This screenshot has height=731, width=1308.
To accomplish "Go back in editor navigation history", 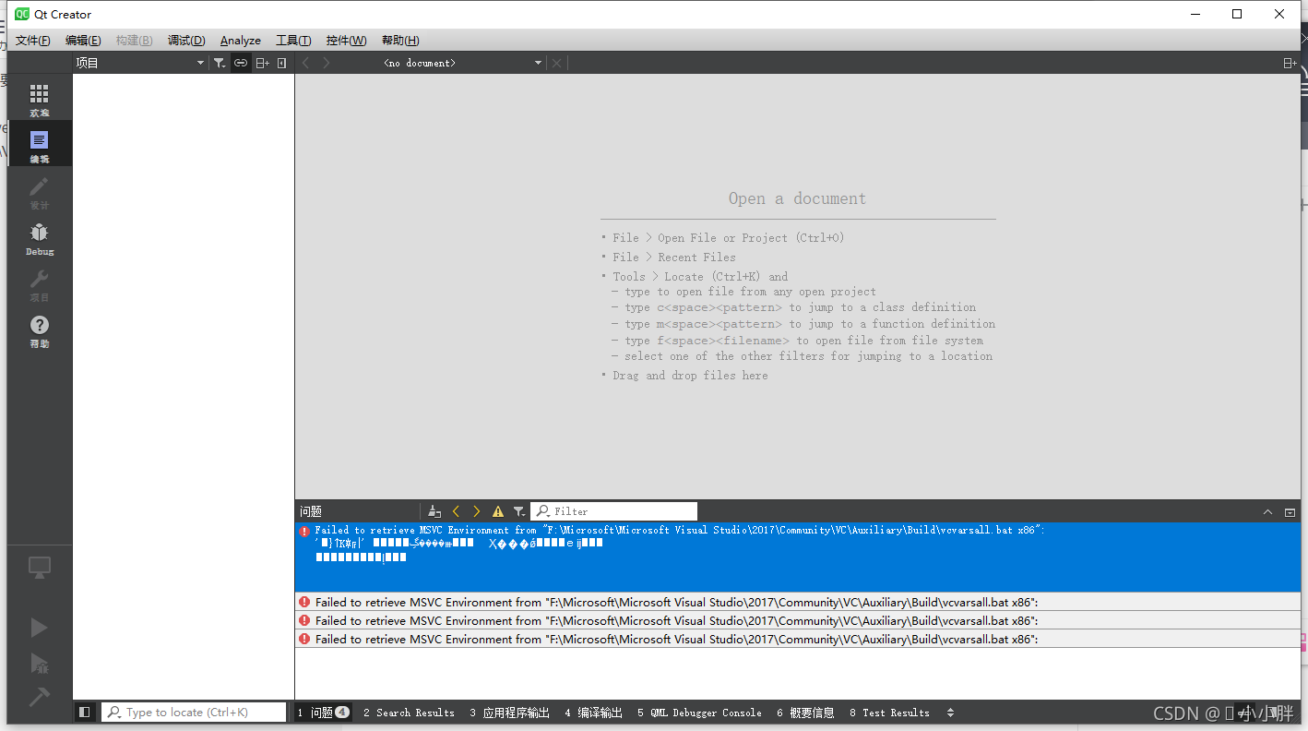I will coord(305,63).
